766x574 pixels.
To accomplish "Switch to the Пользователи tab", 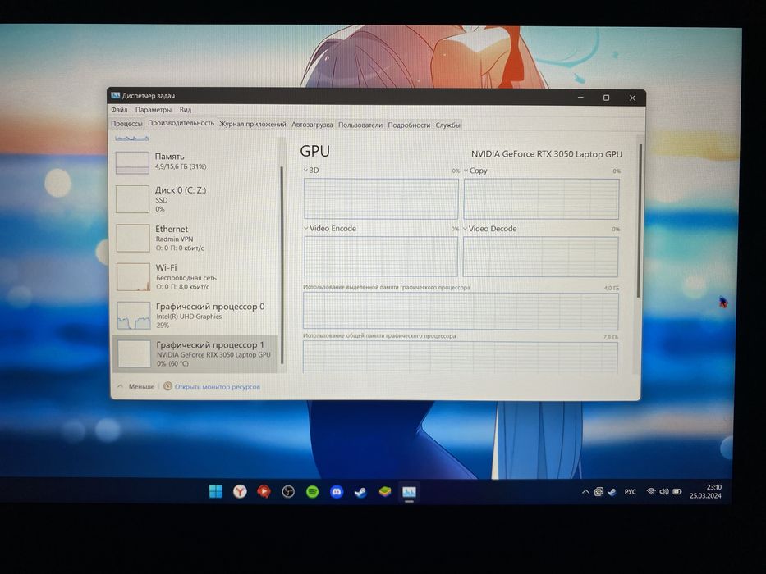I will 360,125.
